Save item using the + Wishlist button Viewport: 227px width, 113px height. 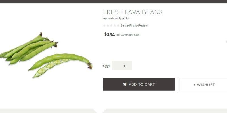(x=203, y=84)
